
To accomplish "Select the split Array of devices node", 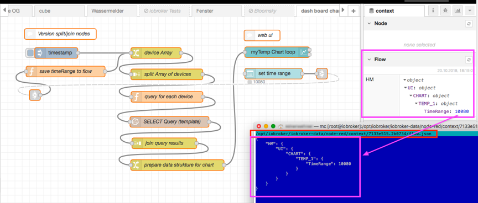I will [167, 74].
